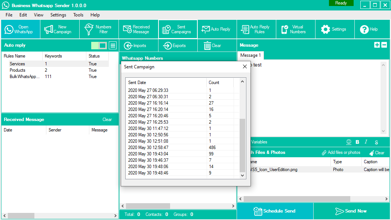Open Auto Reply Rules
The height and width of the screenshot is (220, 391).
click(256, 30)
